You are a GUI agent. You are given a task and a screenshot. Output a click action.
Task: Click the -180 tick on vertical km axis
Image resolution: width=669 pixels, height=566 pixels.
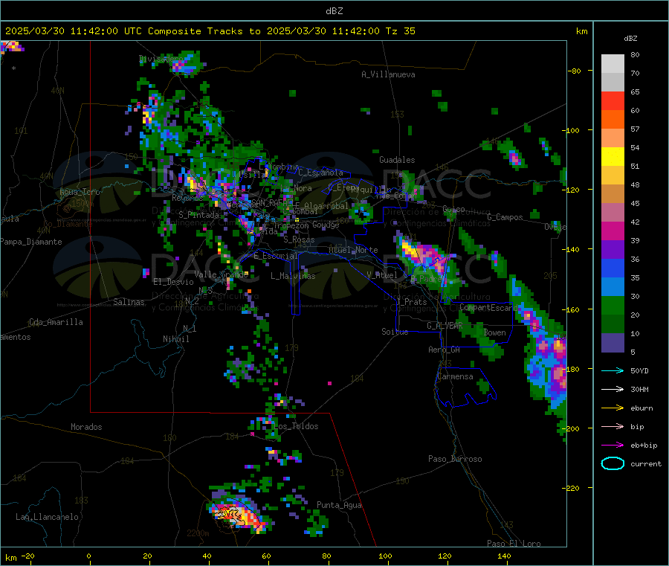click(x=572, y=369)
